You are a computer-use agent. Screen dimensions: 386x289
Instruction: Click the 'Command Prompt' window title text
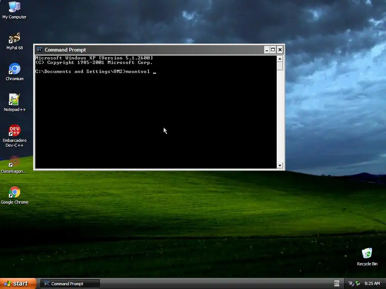click(x=65, y=50)
